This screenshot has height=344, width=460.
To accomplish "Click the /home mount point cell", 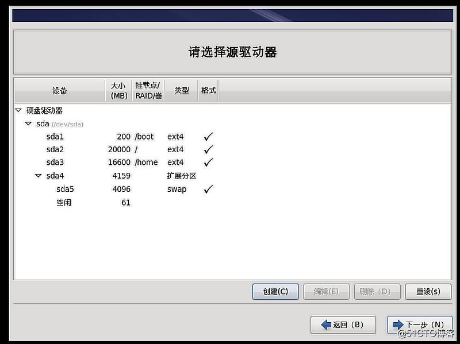I will pyautogui.click(x=147, y=163).
